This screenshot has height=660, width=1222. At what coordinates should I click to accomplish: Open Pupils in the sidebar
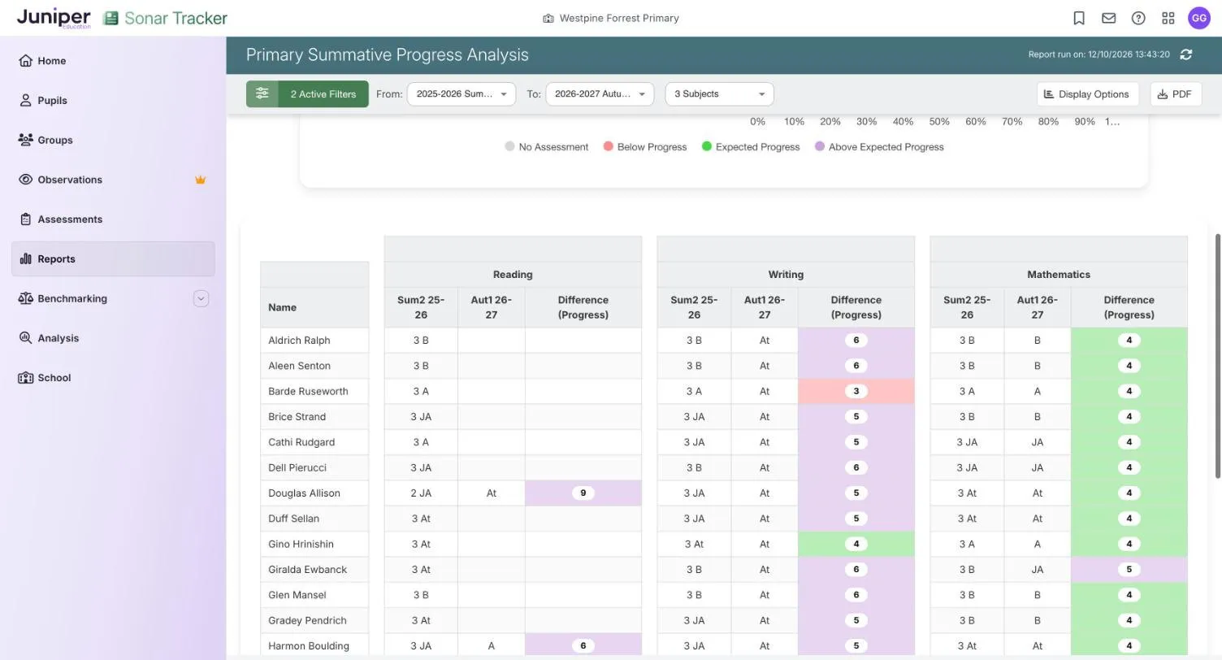pyautogui.click(x=113, y=101)
